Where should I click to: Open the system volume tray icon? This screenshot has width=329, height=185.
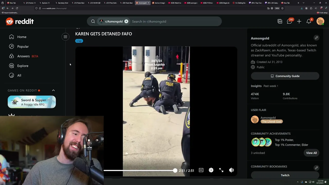[313, 182]
